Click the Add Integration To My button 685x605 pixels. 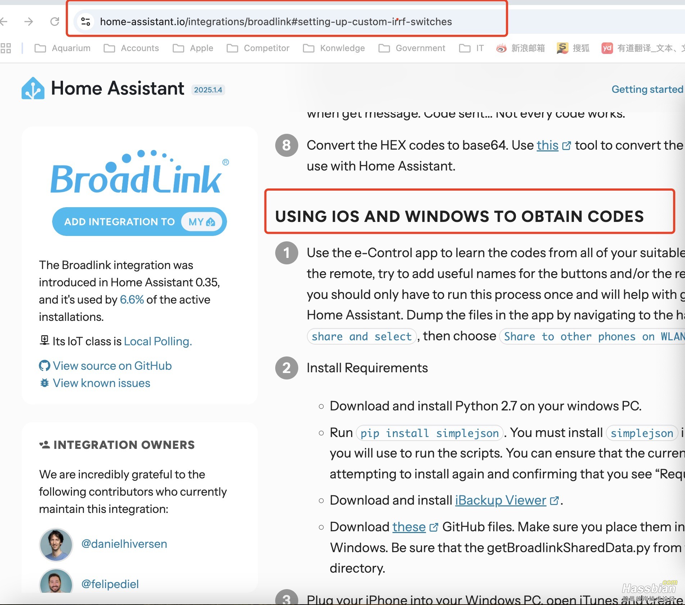(140, 222)
